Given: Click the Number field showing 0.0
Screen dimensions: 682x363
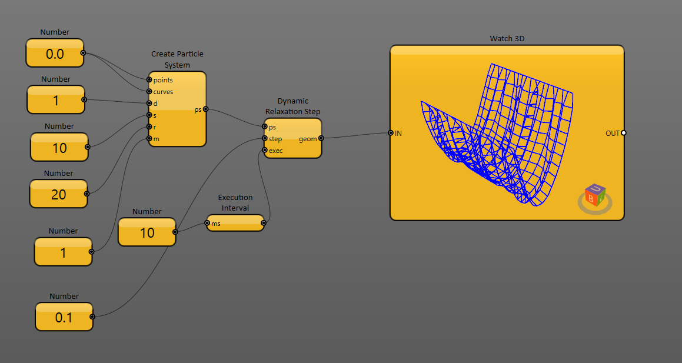Looking at the screenshot, I should [x=55, y=54].
